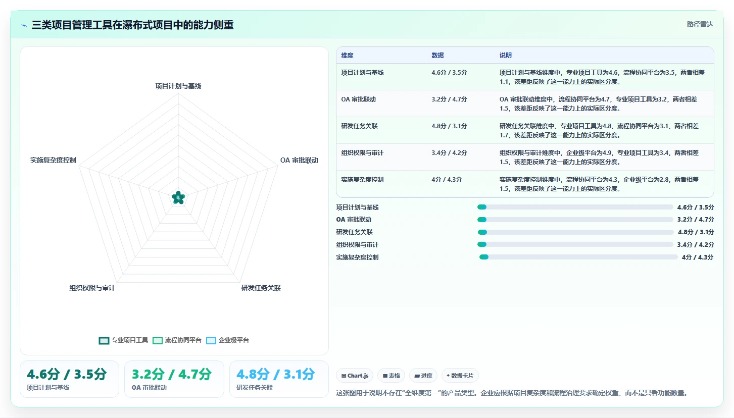Click the 实施复杂度控制 radar axis label

coord(53,160)
